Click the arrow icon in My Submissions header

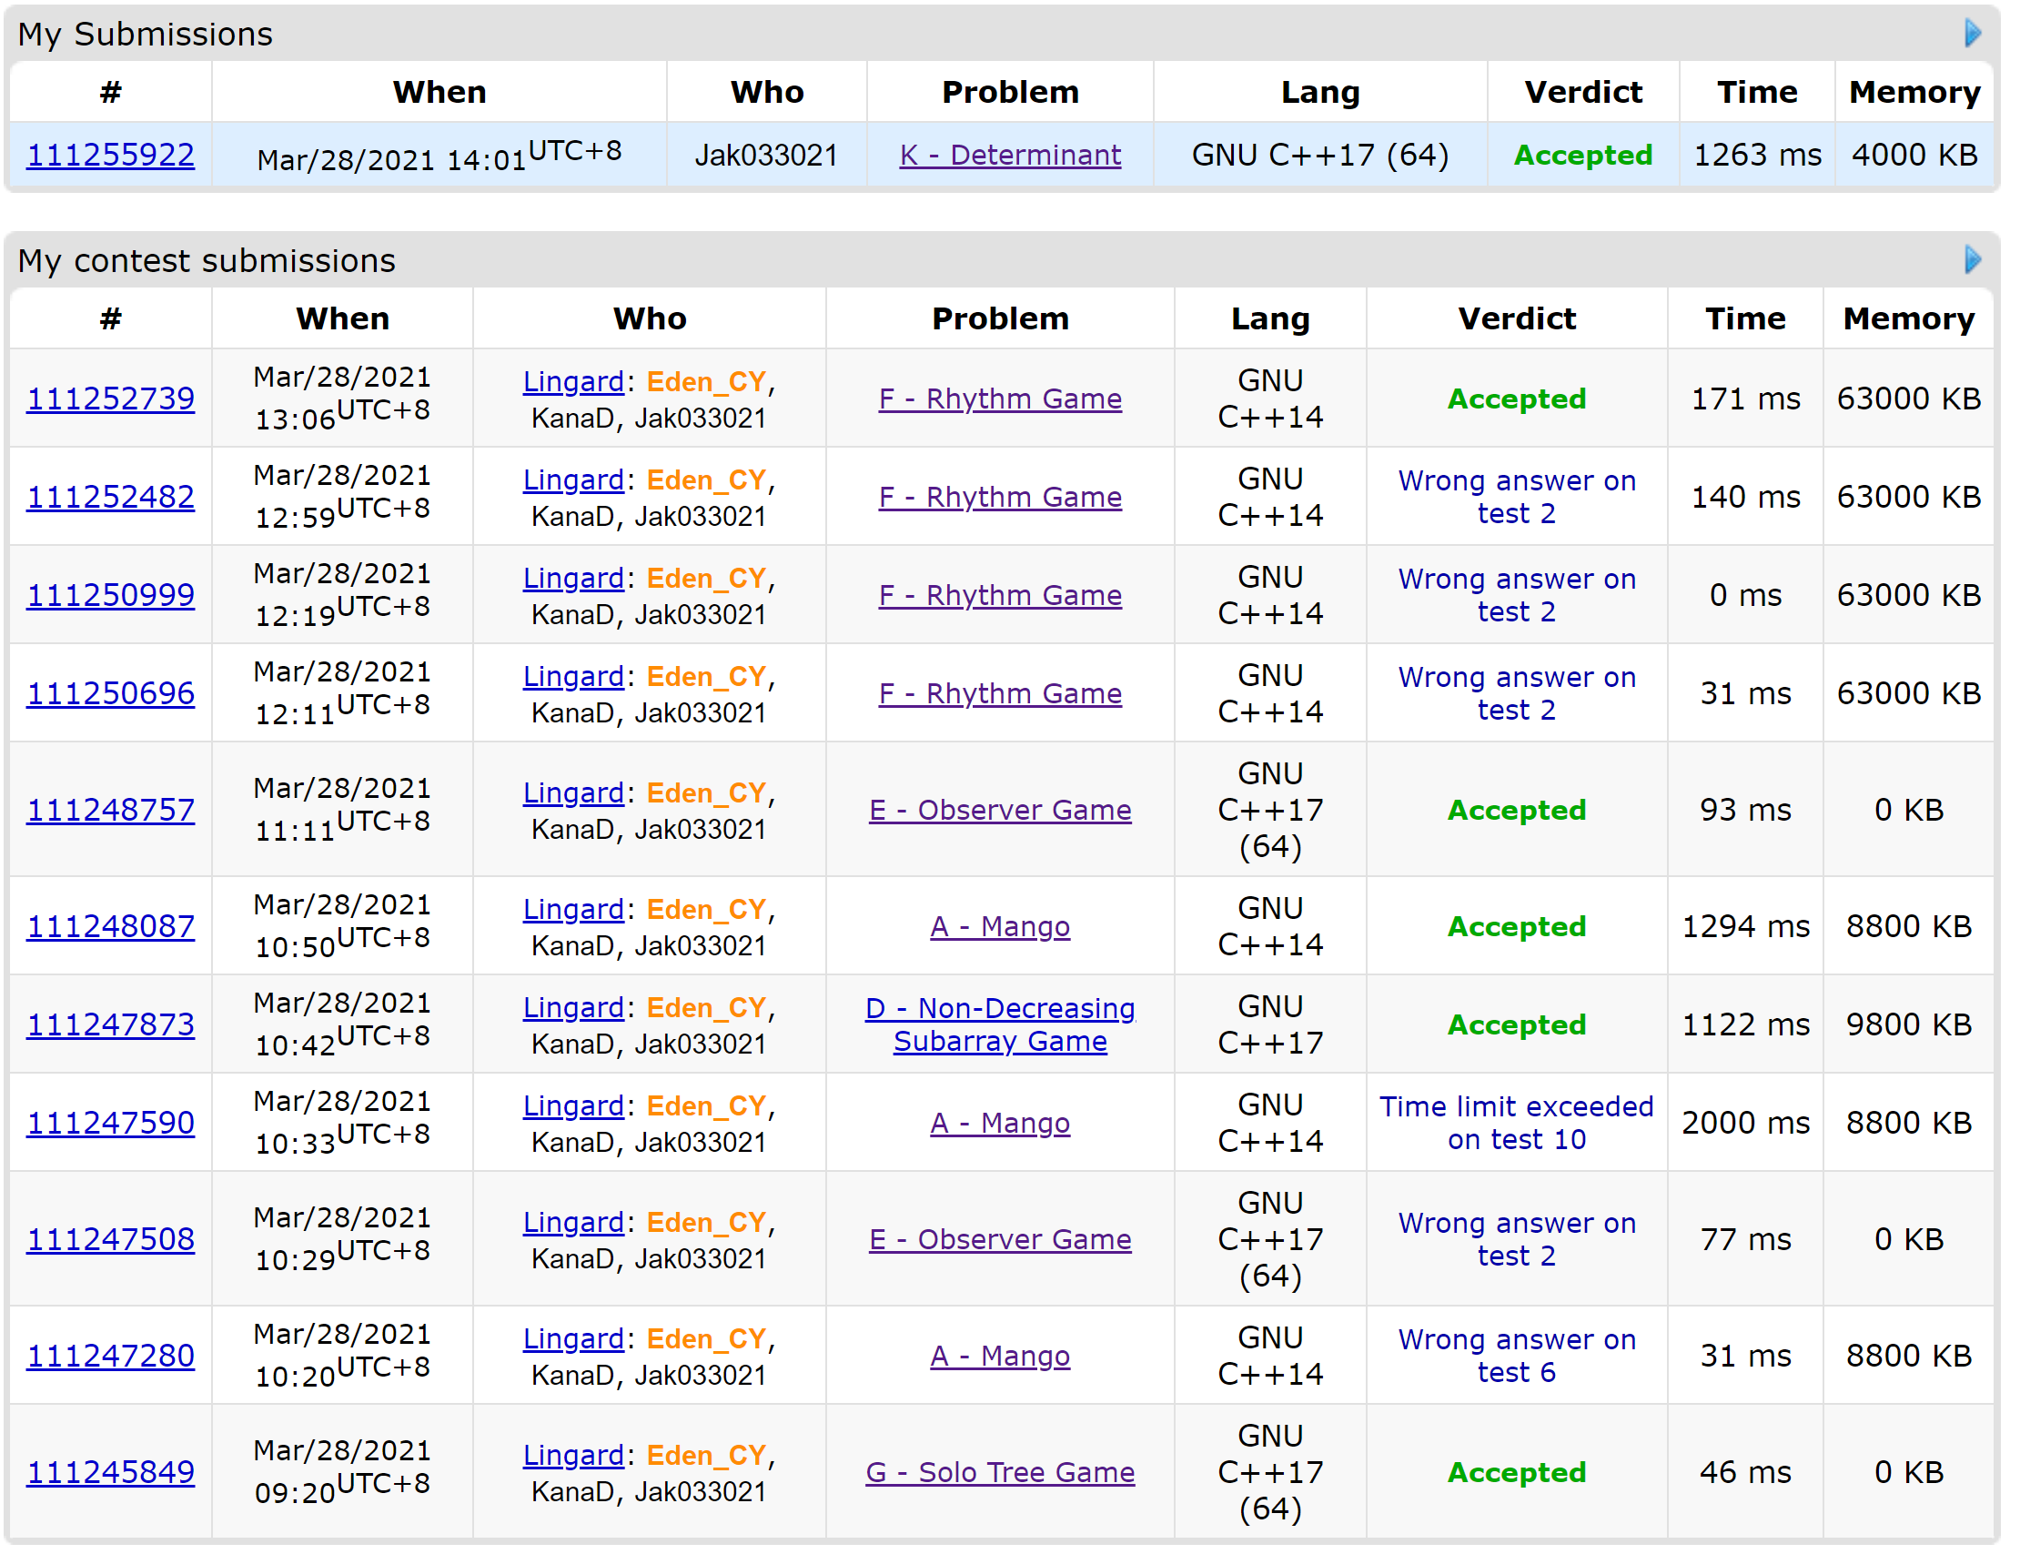click(1973, 34)
